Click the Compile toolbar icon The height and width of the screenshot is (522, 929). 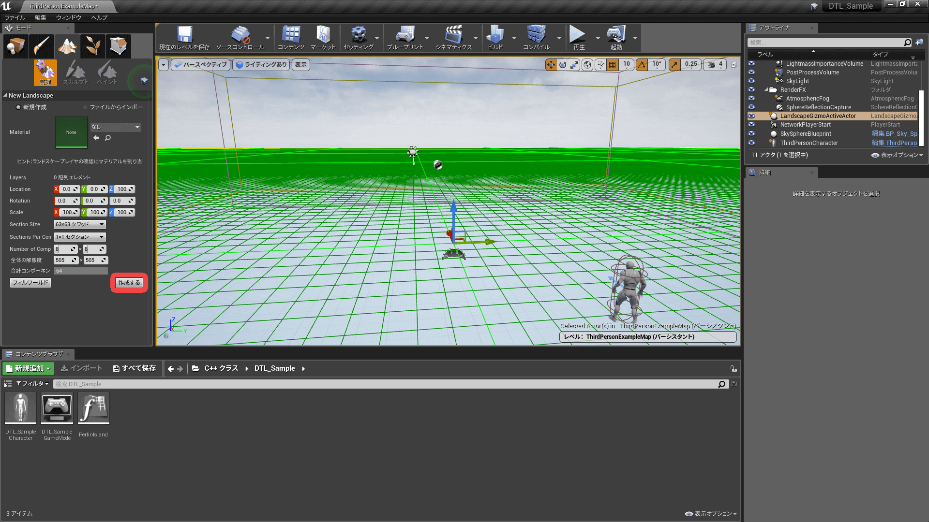point(536,38)
